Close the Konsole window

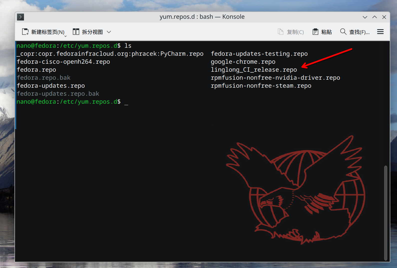point(384,17)
